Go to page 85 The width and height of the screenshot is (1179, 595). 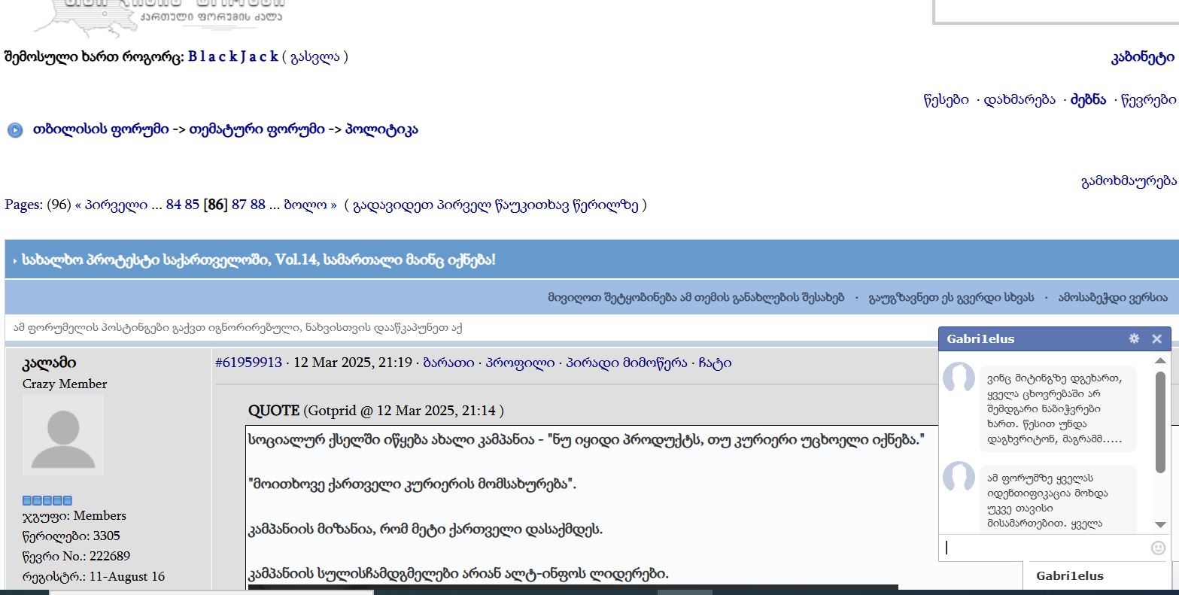[x=192, y=205]
